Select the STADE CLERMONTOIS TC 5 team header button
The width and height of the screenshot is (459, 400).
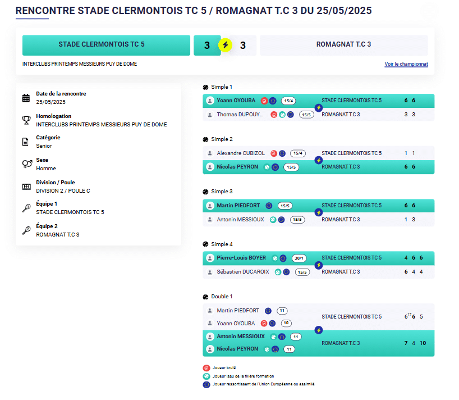tap(106, 45)
